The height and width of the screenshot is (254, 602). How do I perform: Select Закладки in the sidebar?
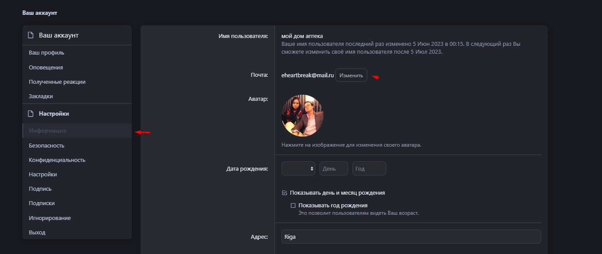41,96
